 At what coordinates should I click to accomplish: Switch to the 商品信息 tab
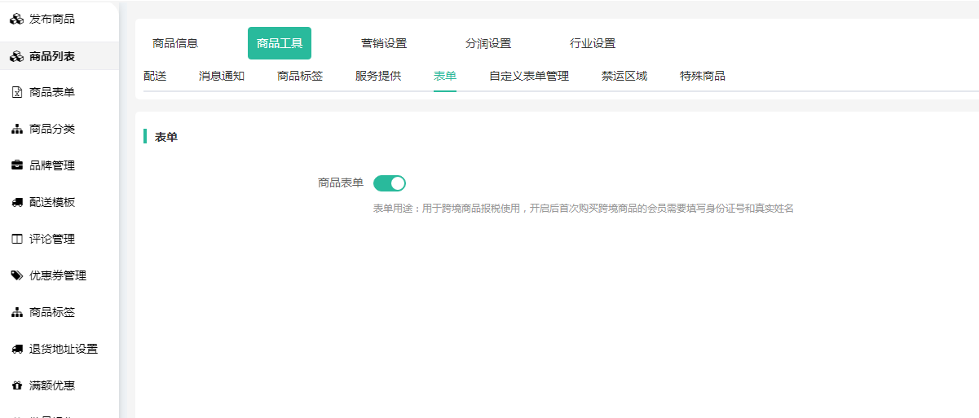click(175, 44)
